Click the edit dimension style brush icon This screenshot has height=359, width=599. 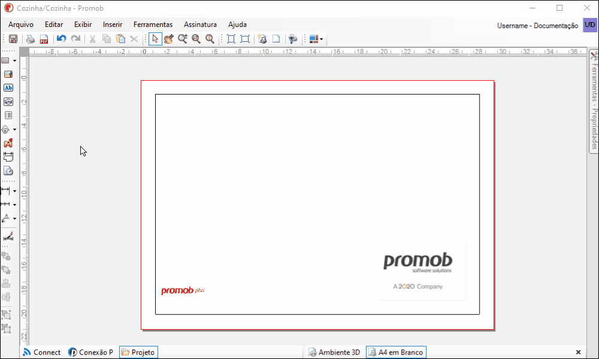pos(8,236)
